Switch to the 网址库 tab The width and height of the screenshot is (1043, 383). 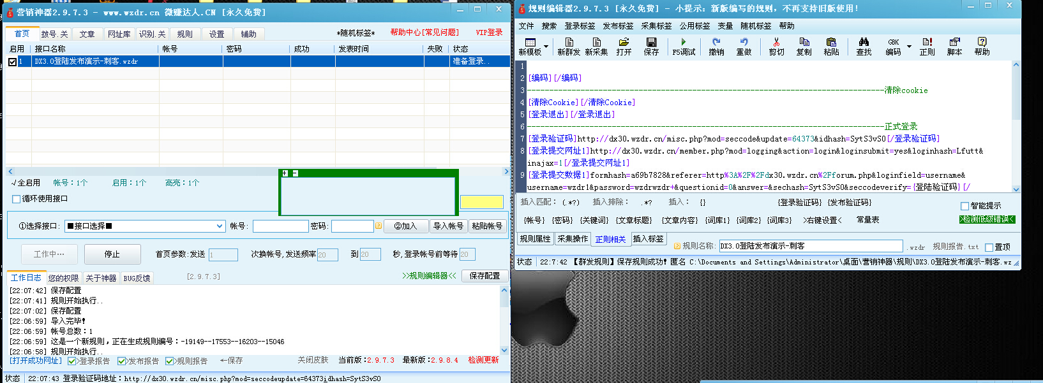coord(119,34)
